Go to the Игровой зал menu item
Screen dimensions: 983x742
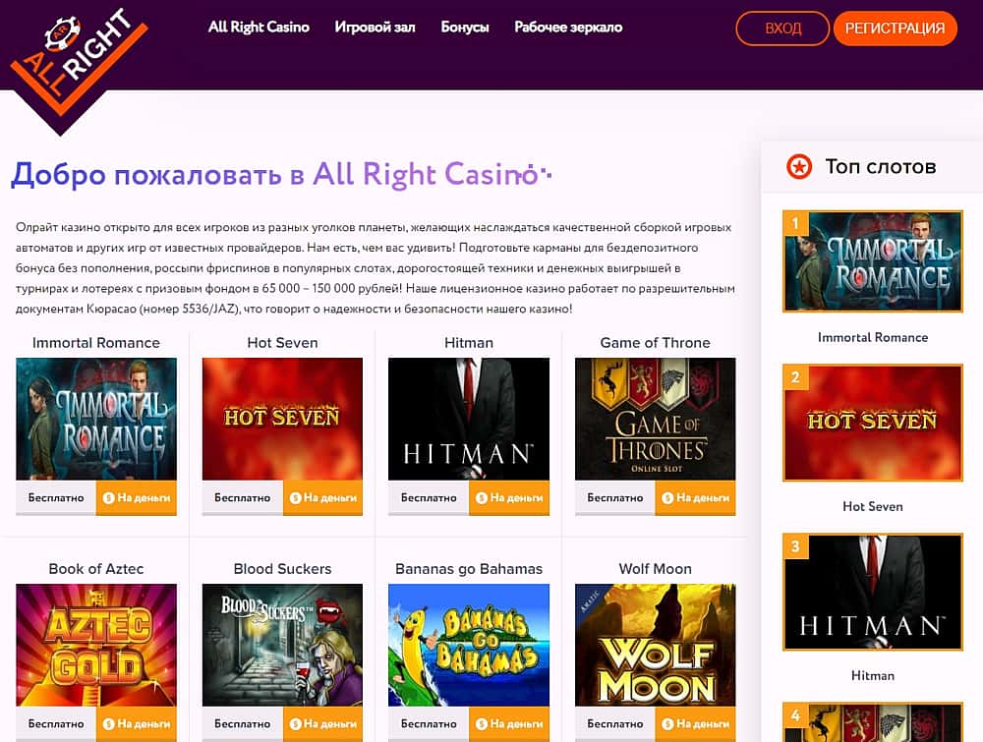[375, 27]
